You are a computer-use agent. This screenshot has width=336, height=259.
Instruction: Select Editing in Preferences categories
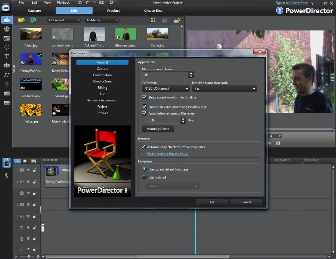[x=102, y=88]
